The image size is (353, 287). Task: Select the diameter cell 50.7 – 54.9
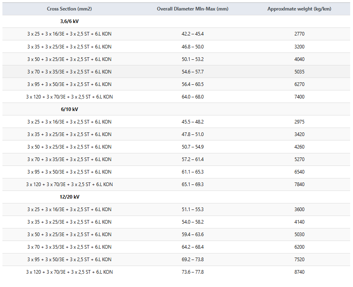tap(193, 147)
